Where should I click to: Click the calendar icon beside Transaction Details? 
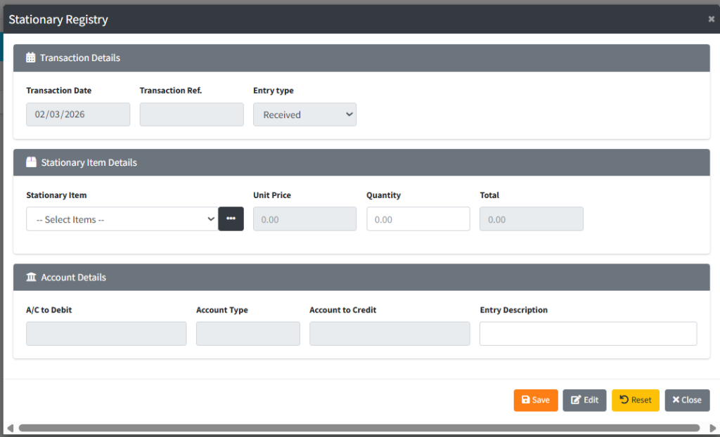click(31, 58)
